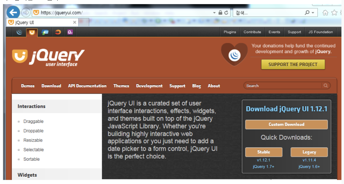
Task: Click the Widgets sidebar heading
Action: (x=27, y=175)
